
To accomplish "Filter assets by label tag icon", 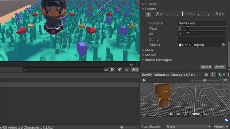I will (x=120, y=70).
